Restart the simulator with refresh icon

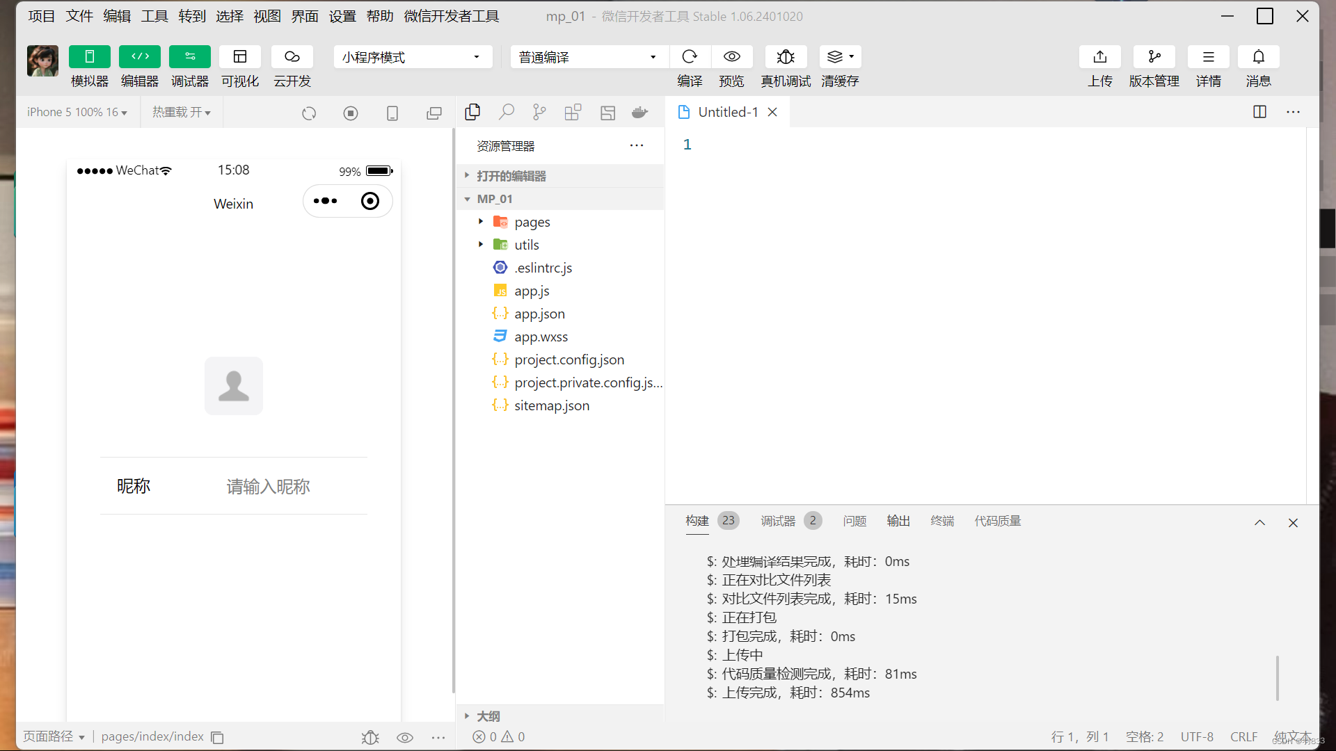point(309,112)
